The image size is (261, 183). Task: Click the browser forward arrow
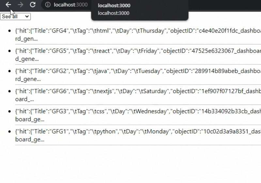point(21,5)
